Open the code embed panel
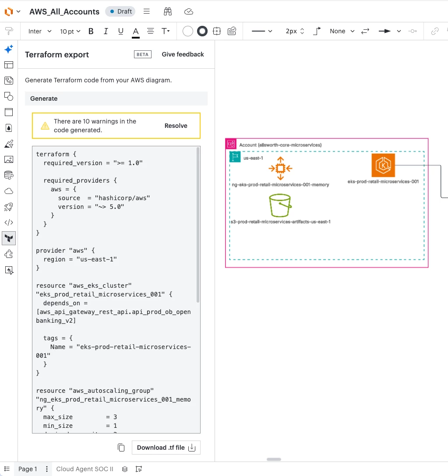Viewport: 448px width, 476px height. (9, 222)
